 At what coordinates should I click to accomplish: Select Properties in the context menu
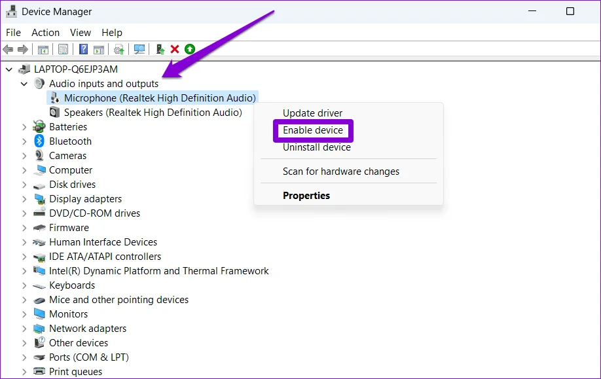pyautogui.click(x=306, y=196)
